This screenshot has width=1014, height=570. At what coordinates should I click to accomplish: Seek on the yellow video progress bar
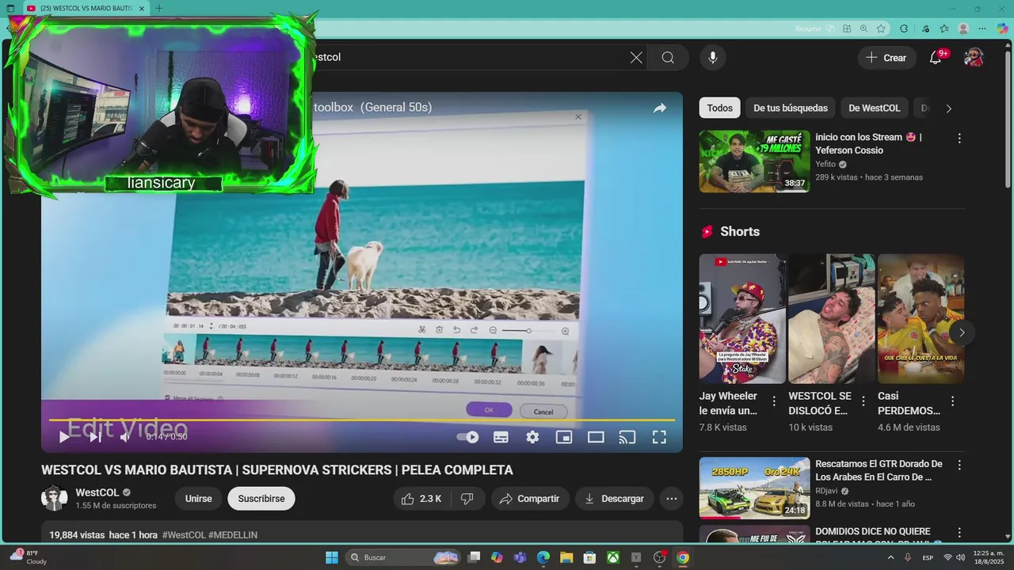click(362, 420)
